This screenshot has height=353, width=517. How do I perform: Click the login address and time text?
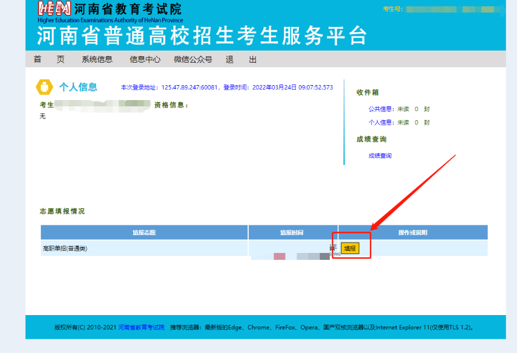pos(227,87)
